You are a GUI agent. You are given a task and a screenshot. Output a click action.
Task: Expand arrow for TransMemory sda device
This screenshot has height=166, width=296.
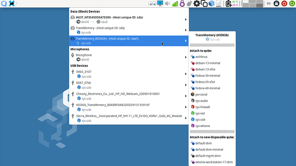click(186, 30)
